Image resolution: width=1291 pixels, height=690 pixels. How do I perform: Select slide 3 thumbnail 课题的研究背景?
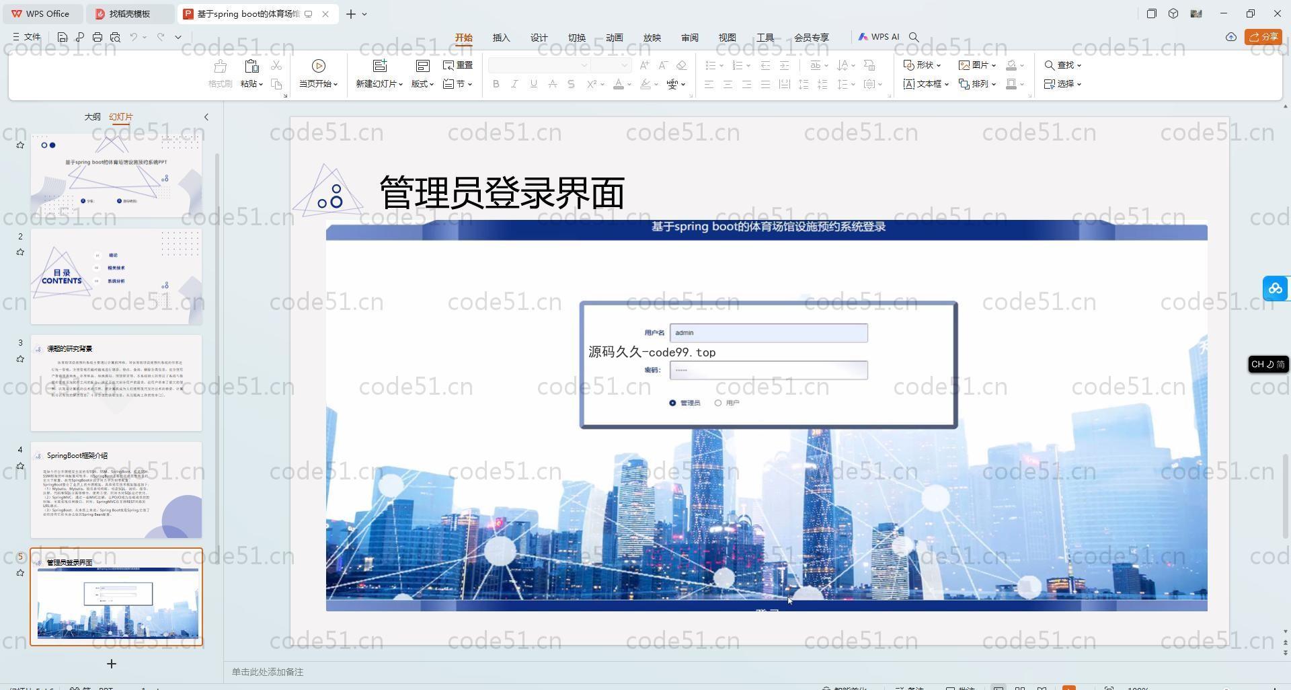tap(116, 383)
